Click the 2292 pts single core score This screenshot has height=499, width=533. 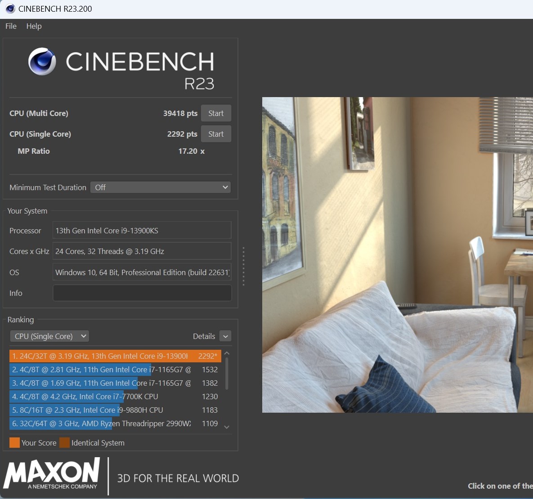coord(182,134)
